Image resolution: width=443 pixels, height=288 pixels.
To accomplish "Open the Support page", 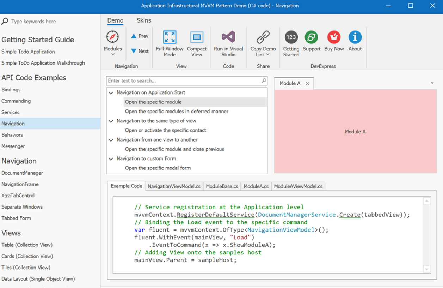I will (x=312, y=41).
